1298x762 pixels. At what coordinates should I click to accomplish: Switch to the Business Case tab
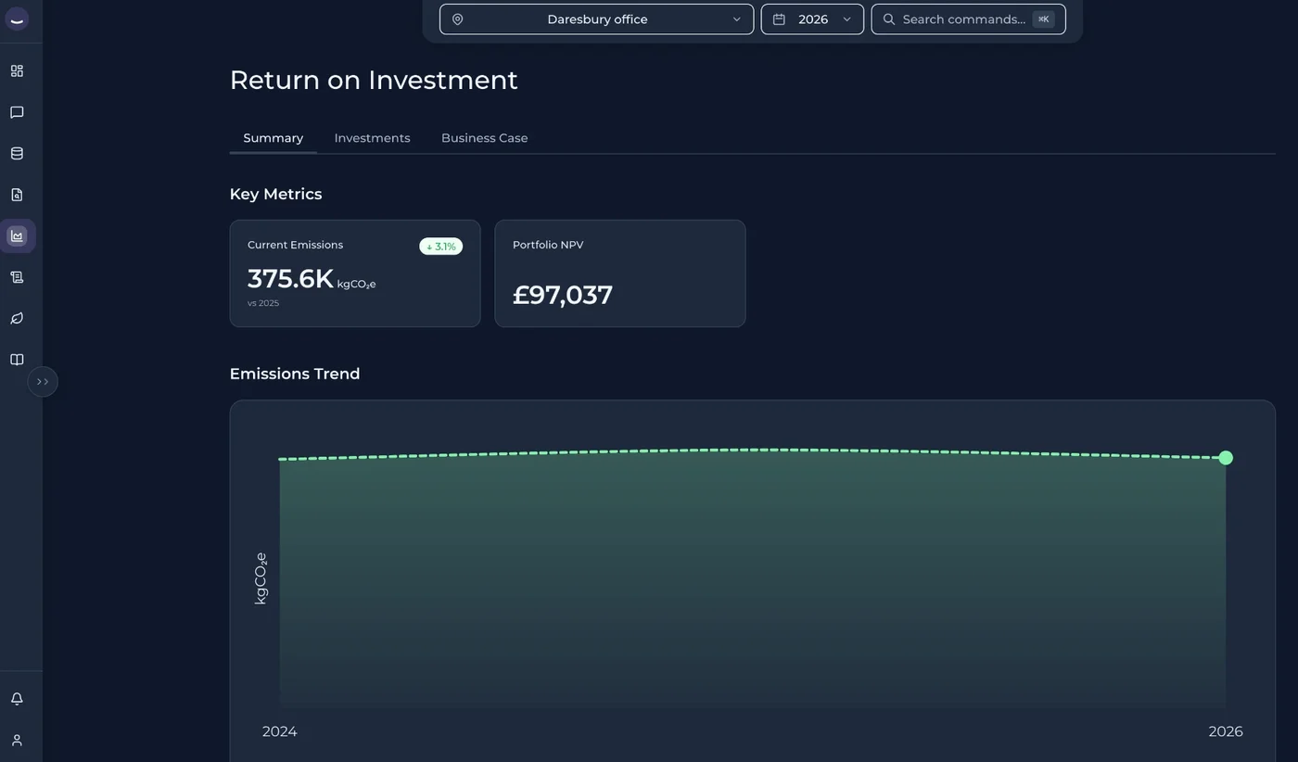point(484,138)
